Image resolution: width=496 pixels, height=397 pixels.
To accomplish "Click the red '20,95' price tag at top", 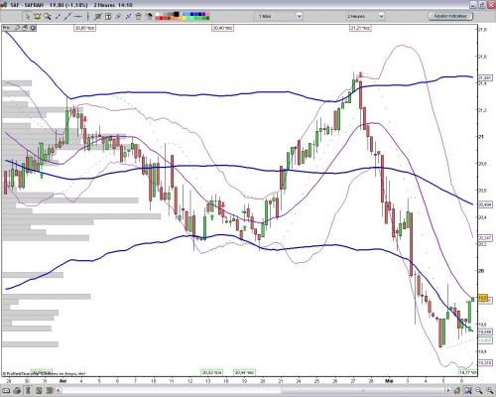I will (85, 28).
